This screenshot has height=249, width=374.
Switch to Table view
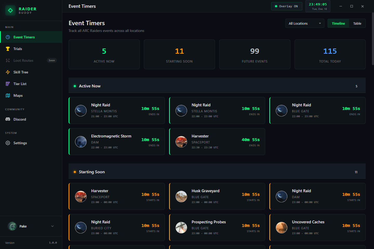coord(357,23)
